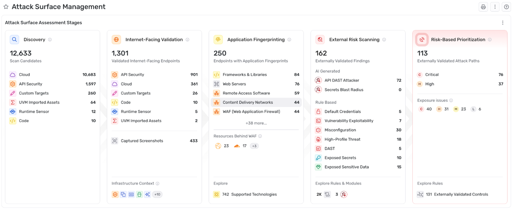Open Assessment Stages panel kebab menu
The width and height of the screenshot is (515, 210).
pos(503,23)
